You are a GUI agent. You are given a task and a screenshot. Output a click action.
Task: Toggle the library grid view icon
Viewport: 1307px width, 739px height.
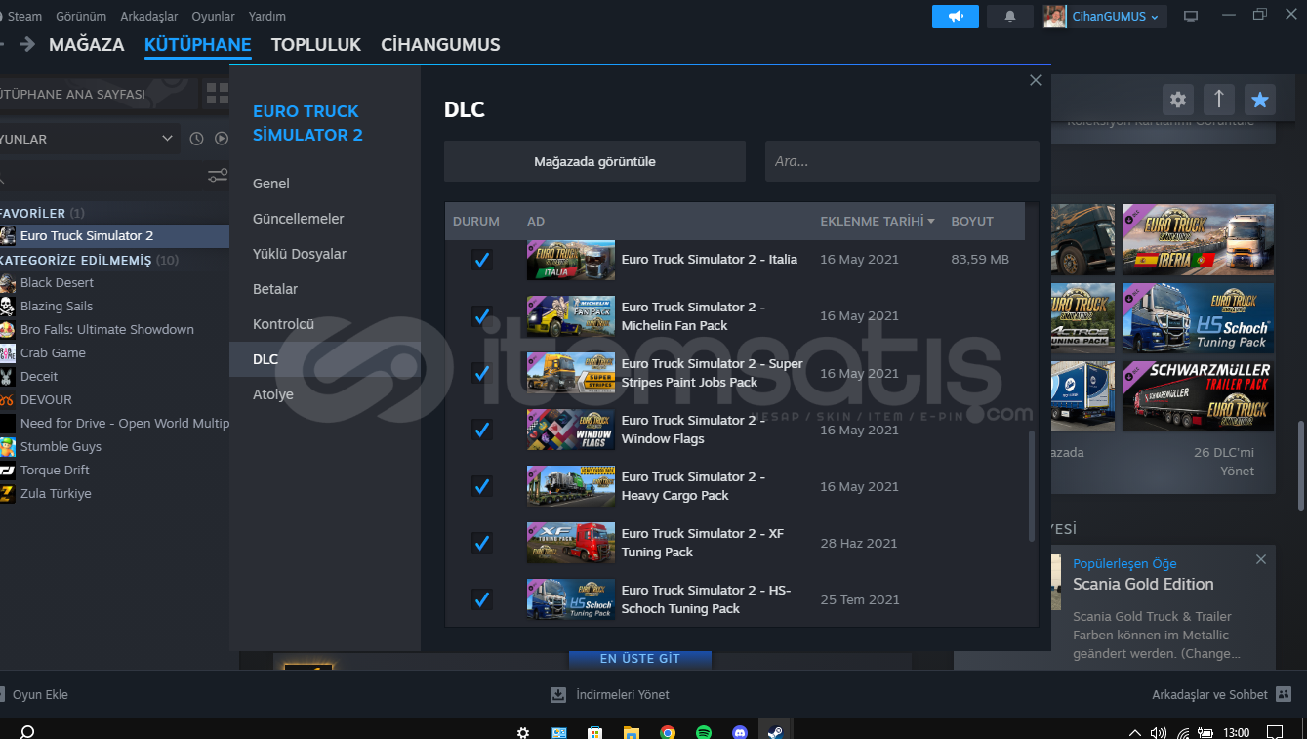pyautogui.click(x=216, y=94)
